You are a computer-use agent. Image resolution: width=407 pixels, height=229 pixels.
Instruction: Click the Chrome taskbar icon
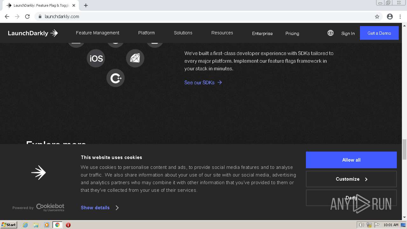pos(57,225)
